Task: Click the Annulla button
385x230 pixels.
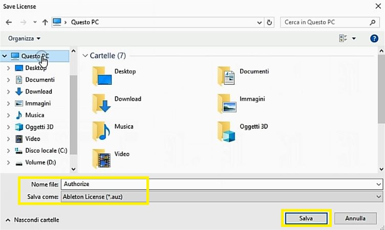Action: click(x=355, y=218)
